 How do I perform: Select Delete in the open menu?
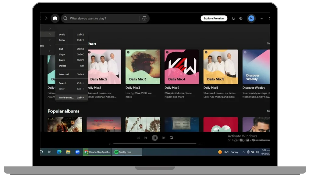point(71,66)
